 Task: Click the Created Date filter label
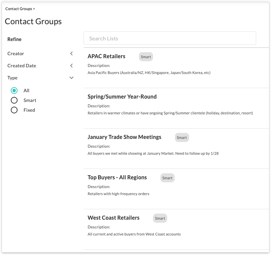[22, 66]
